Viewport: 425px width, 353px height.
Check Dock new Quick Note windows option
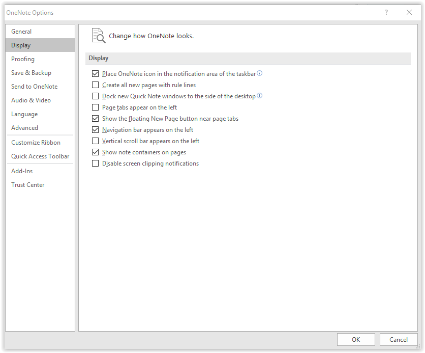click(x=96, y=96)
